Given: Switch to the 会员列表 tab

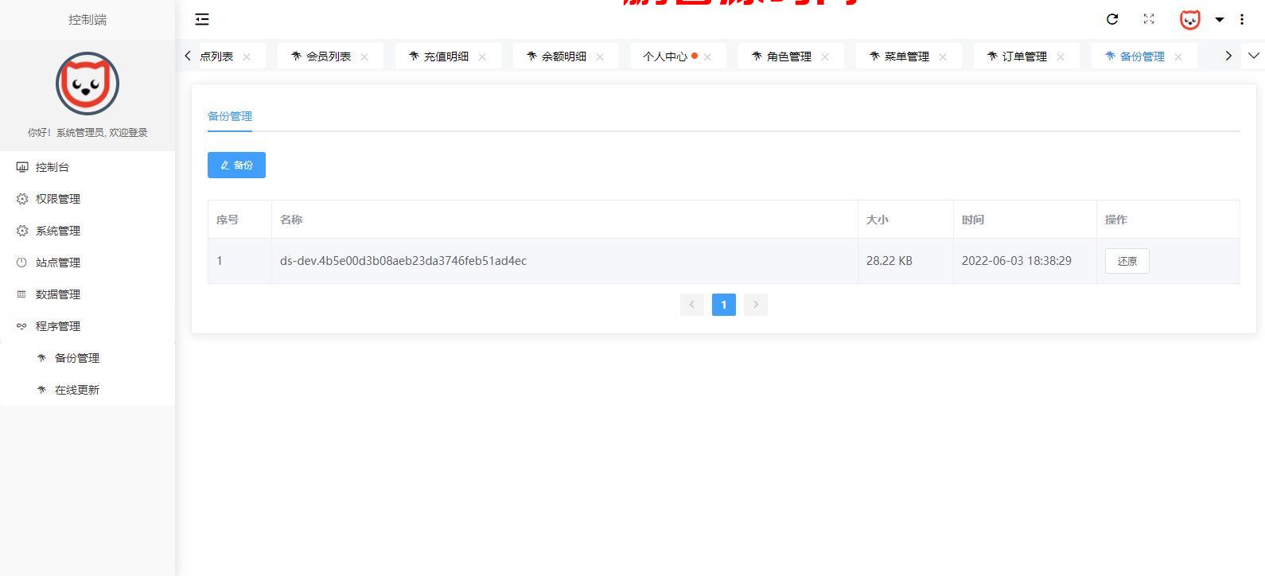Looking at the screenshot, I should pyautogui.click(x=329, y=56).
